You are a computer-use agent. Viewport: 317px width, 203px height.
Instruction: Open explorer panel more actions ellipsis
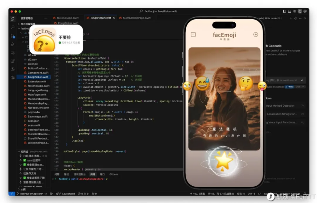46,18
